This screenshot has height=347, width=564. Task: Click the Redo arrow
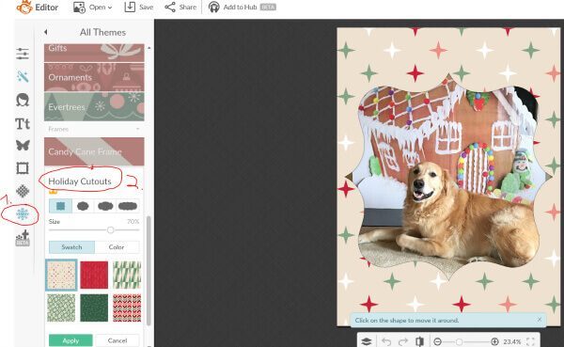tap(403, 341)
